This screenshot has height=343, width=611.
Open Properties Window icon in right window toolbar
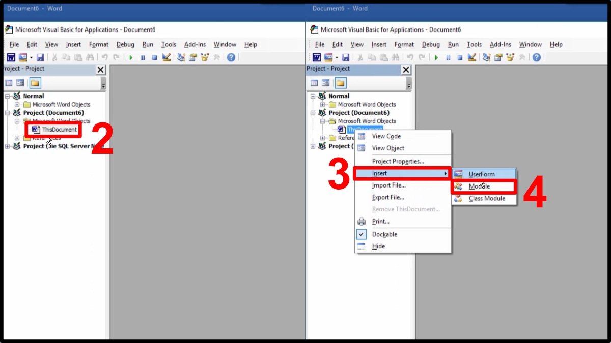coord(498,57)
